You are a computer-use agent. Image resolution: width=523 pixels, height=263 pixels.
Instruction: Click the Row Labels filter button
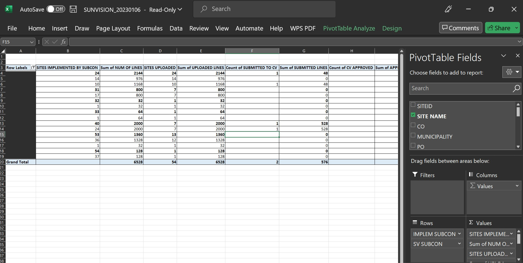click(x=33, y=68)
